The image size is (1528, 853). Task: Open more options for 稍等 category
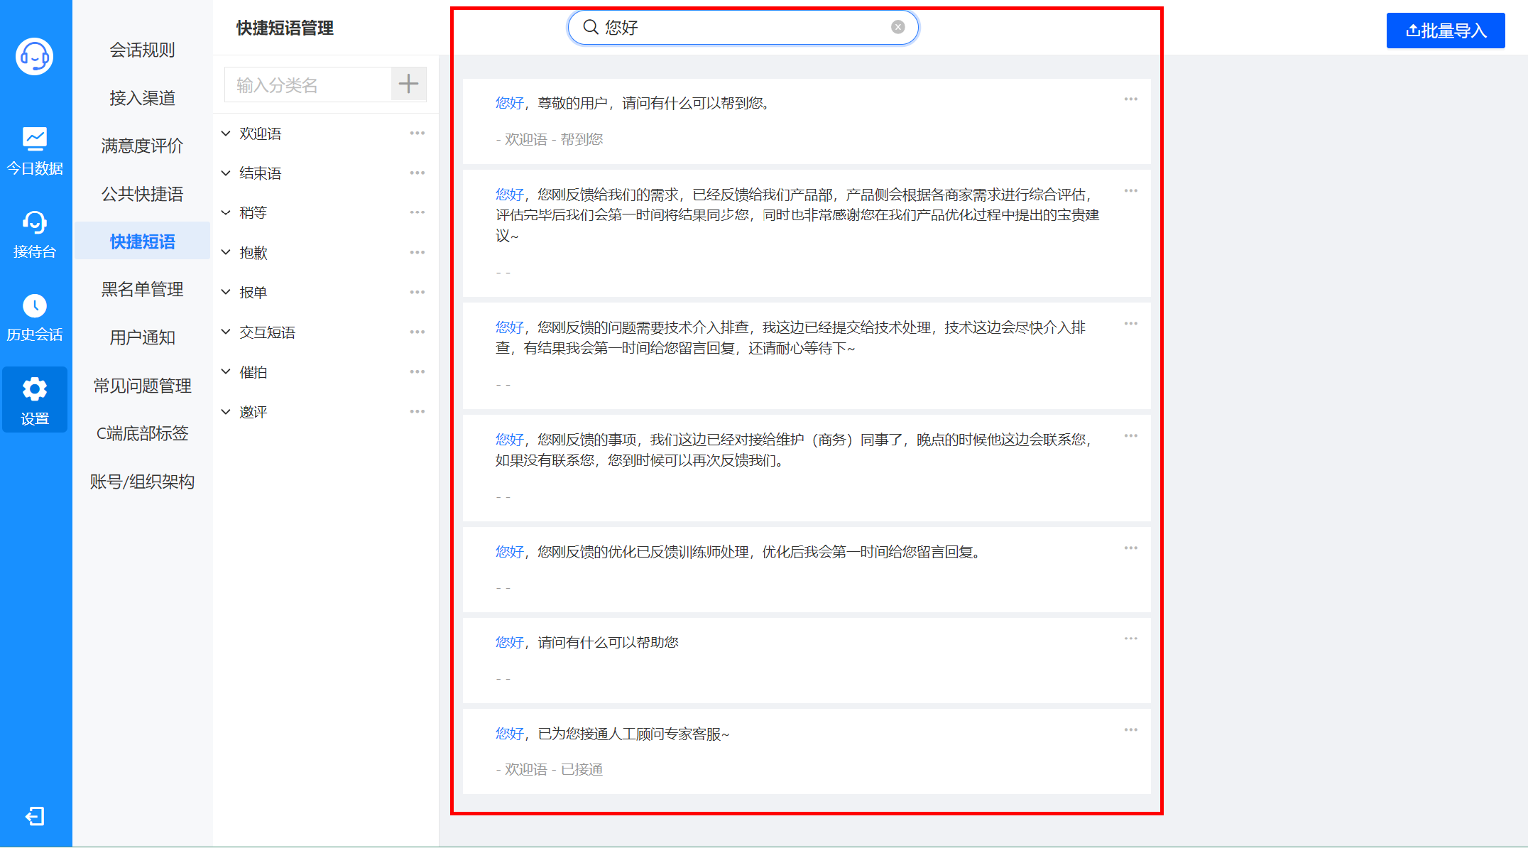click(417, 212)
